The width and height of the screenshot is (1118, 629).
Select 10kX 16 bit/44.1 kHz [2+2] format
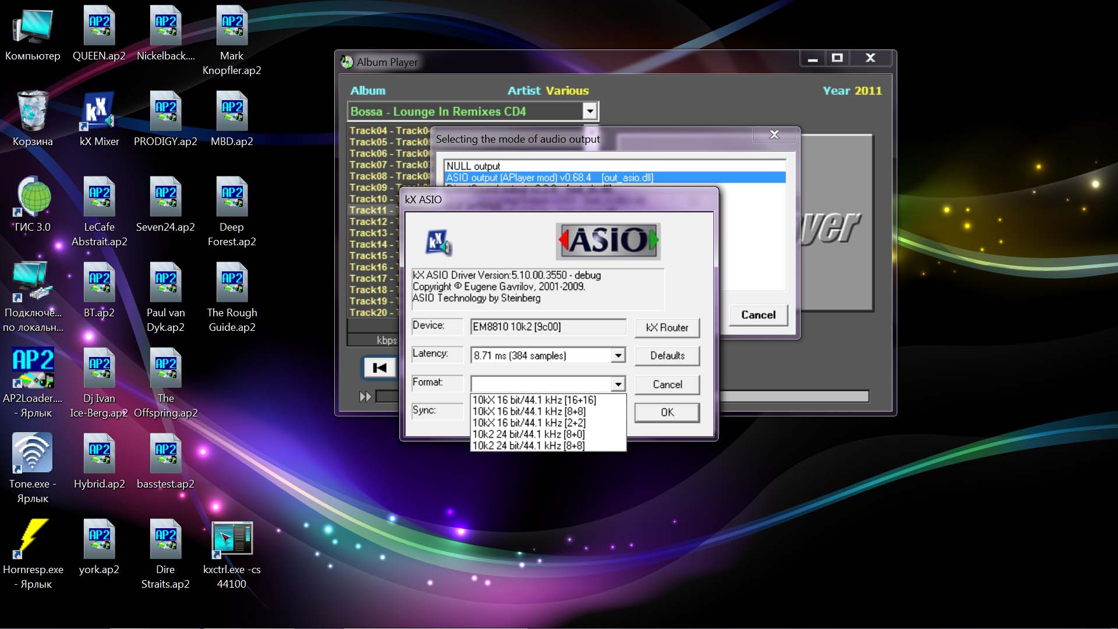point(548,423)
